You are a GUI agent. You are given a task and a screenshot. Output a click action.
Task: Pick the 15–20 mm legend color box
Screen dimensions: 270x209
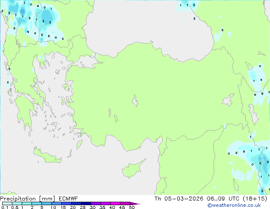click(x=66, y=203)
